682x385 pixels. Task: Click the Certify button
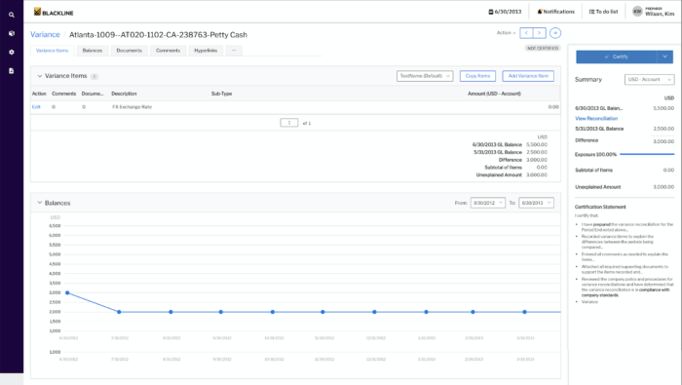617,57
